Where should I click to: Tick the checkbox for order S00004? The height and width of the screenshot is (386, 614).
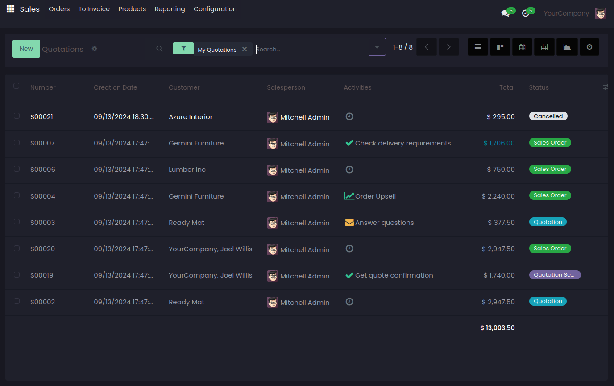tap(17, 195)
